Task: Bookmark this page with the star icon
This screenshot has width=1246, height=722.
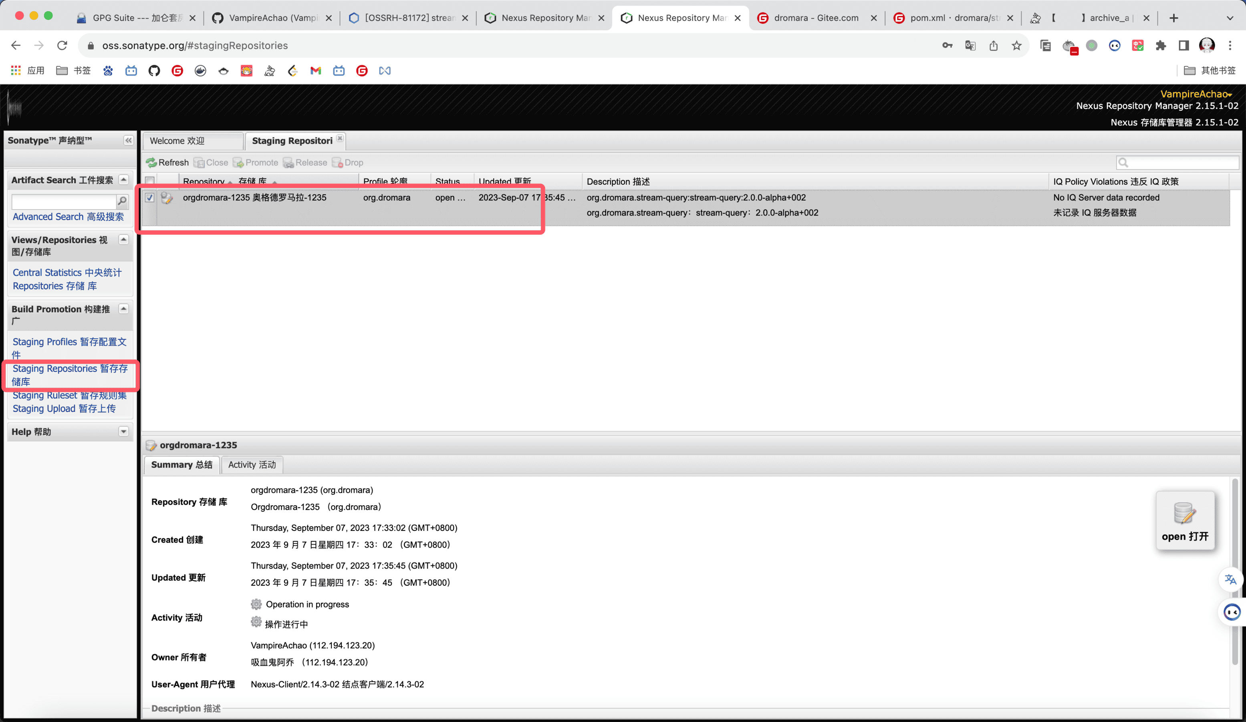Action: point(1016,46)
